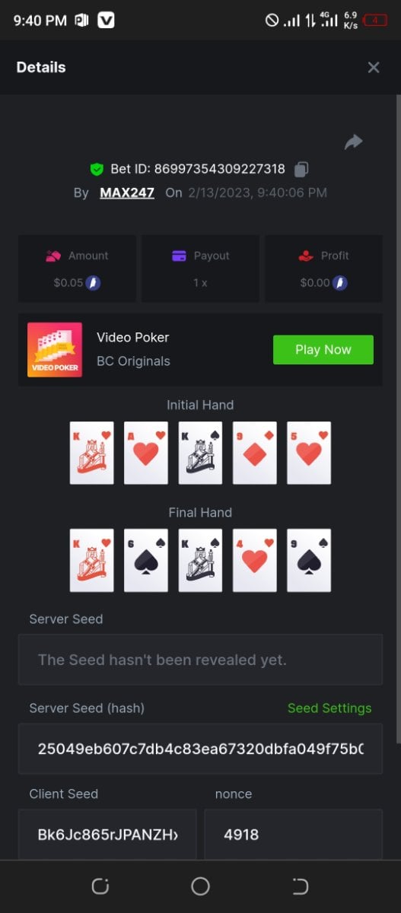This screenshot has width=401, height=913.
Task: Open Seed Settings link
Action: pyautogui.click(x=329, y=708)
